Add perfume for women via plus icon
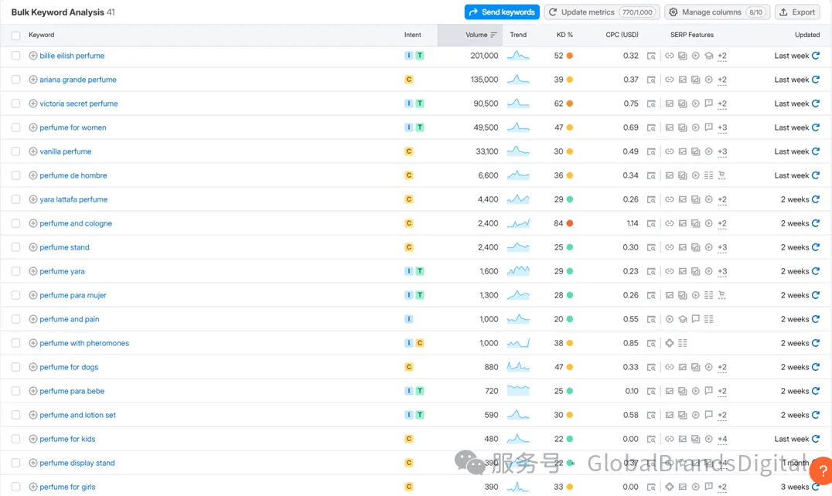This screenshot has height=496, width=832. click(33, 127)
